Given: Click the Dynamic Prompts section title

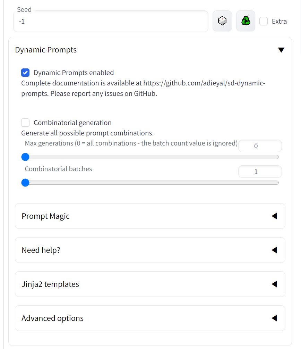Looking at the screenshot, I should point(46,50).
